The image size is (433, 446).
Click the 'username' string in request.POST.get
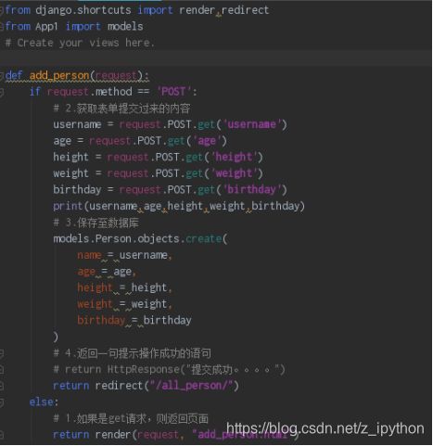tap(251, 124)
